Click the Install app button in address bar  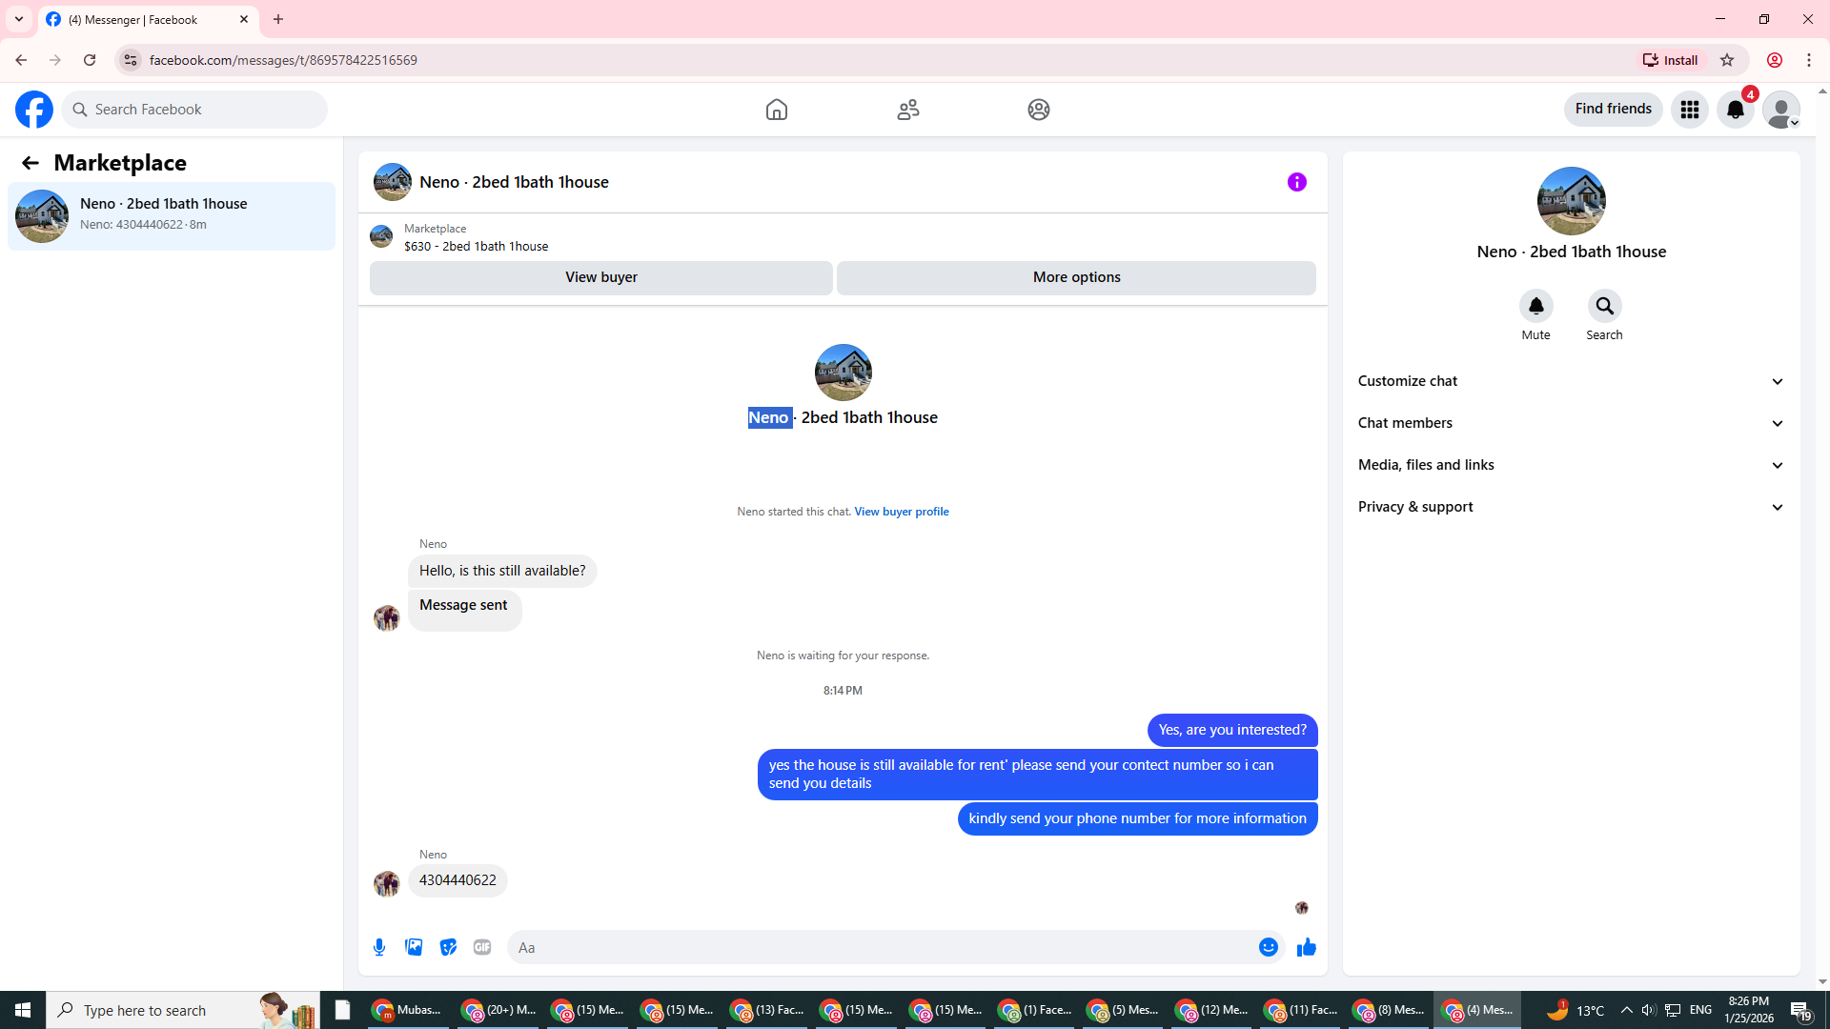coord(1671,60)
